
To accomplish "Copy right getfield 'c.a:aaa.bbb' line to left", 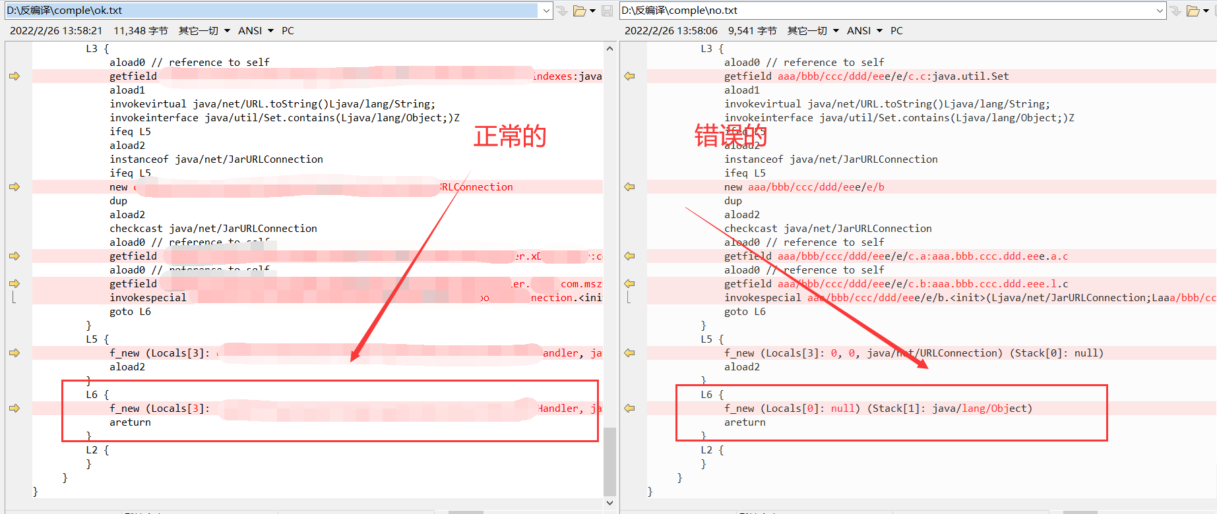I will tap(630, 256).
